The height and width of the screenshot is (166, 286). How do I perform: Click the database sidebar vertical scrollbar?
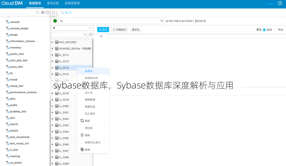[50, 133]
